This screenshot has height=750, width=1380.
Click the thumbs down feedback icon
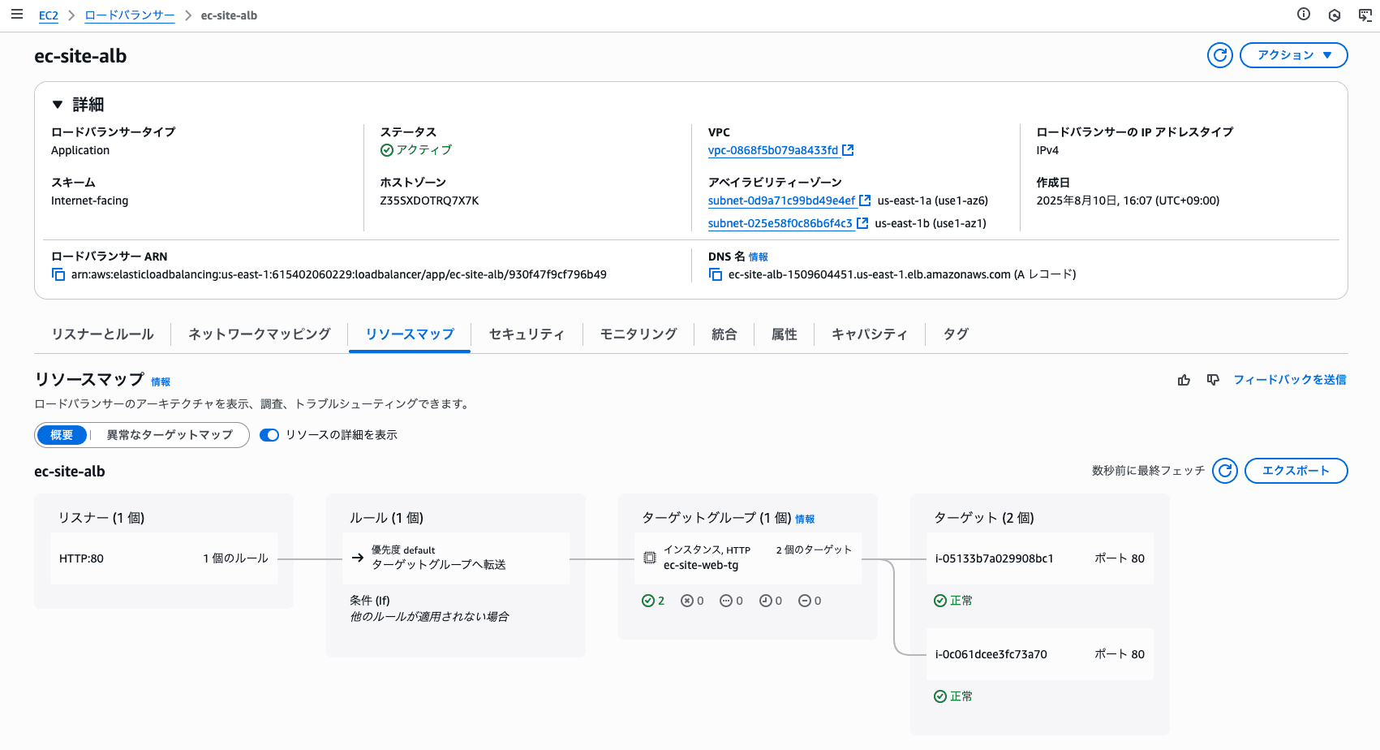(x=1213, y=380)
